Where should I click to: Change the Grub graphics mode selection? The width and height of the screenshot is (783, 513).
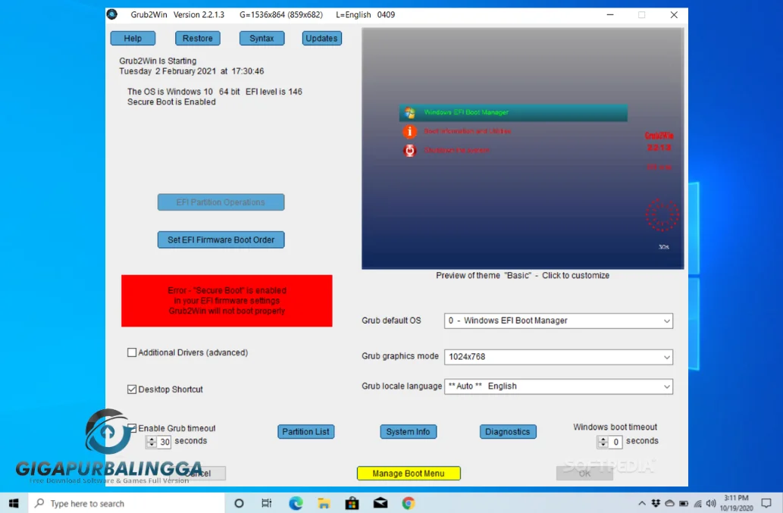[667, 357]
